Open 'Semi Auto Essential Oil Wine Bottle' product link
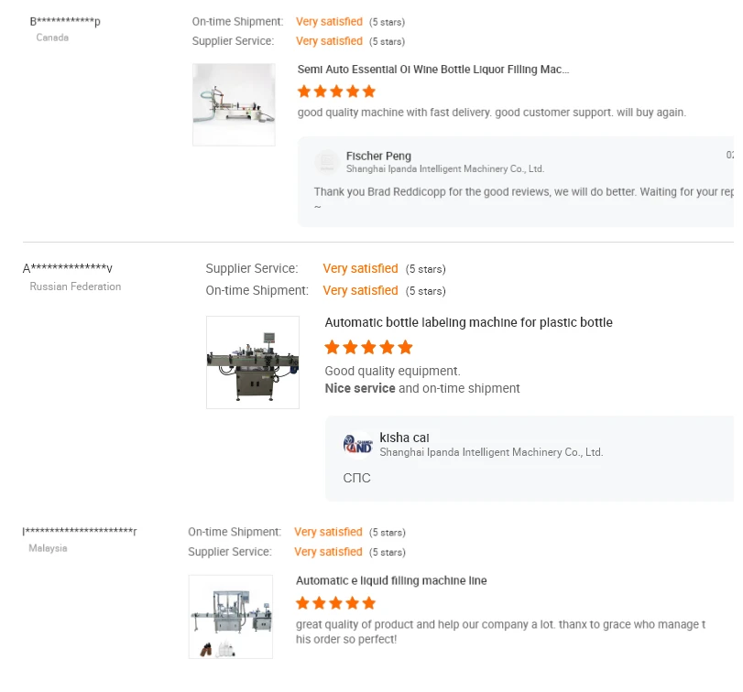 (432, 70)
